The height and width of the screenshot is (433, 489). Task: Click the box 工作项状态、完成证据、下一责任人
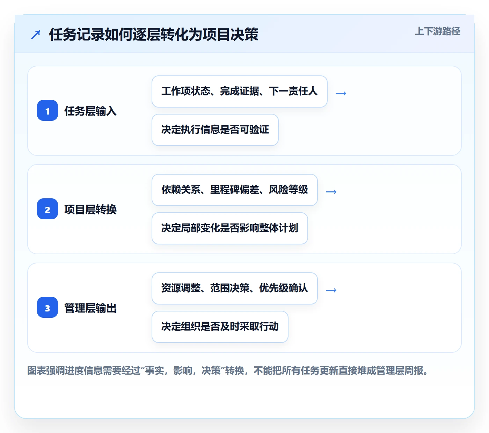coord(240,91)
